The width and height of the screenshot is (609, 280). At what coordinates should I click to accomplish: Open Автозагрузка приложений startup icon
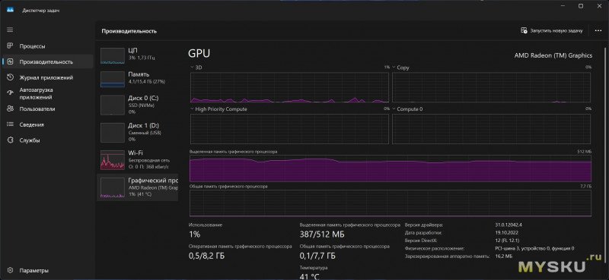[x=11, y=93]
